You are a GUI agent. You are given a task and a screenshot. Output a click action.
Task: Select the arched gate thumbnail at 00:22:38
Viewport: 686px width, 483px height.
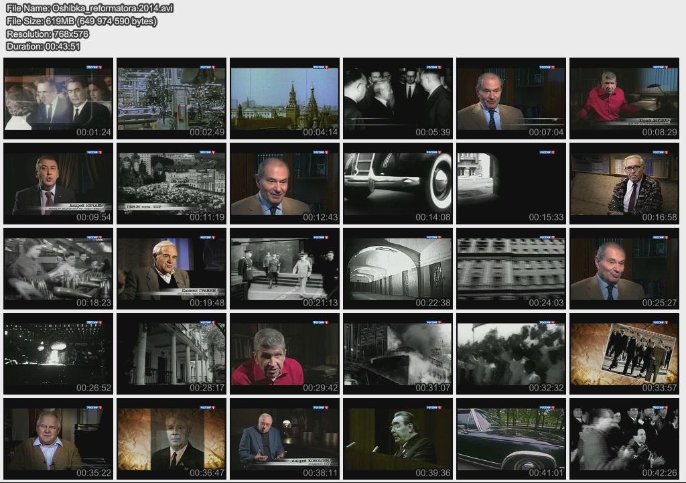pos(398,269)
